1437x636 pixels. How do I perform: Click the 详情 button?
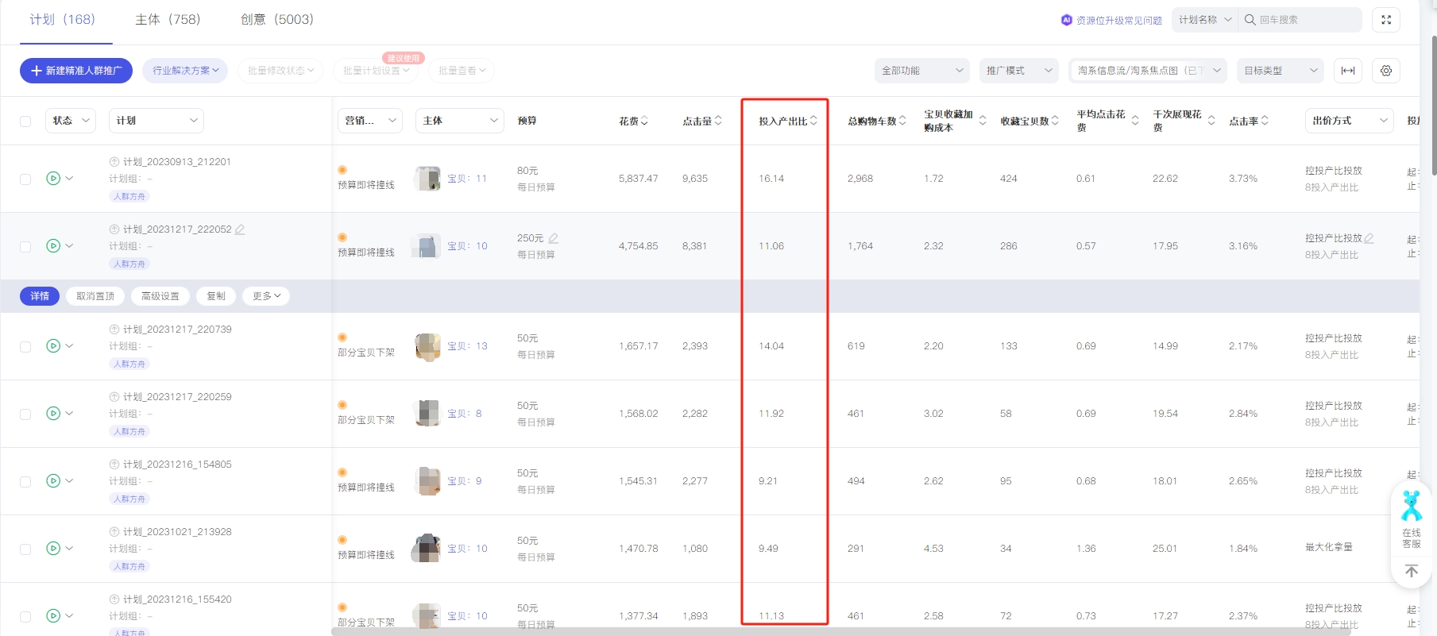click(40, 296)
